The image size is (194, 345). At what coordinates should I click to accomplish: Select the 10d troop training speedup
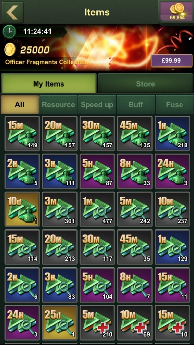[x=22, y=209]
